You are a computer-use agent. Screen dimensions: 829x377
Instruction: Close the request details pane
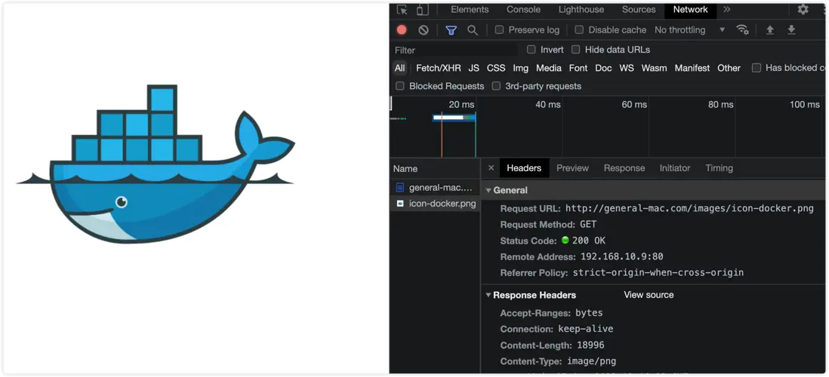(x=491, y=168)
